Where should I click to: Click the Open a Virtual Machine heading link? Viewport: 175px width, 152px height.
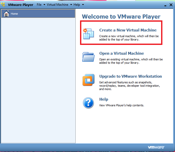[121, 53]
